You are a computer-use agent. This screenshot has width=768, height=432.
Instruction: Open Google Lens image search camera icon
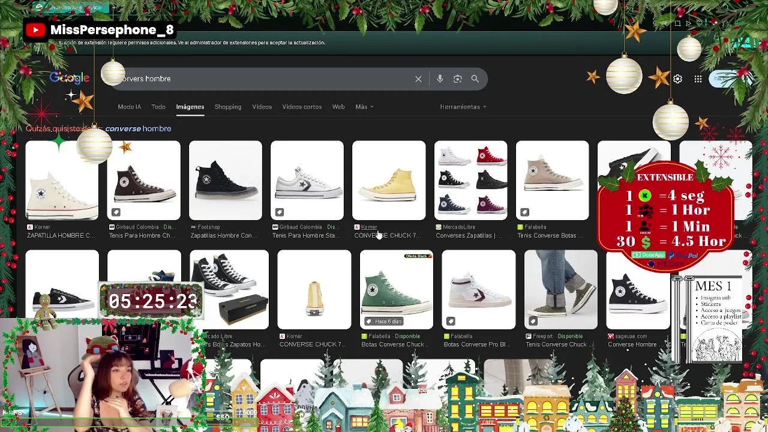click(x=457, y=79)
